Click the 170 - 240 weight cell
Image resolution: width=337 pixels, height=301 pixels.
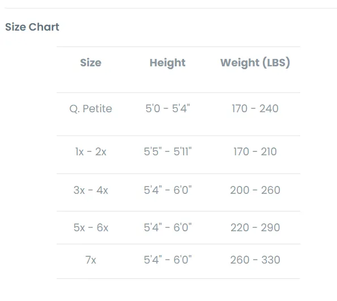click(255, 108)
